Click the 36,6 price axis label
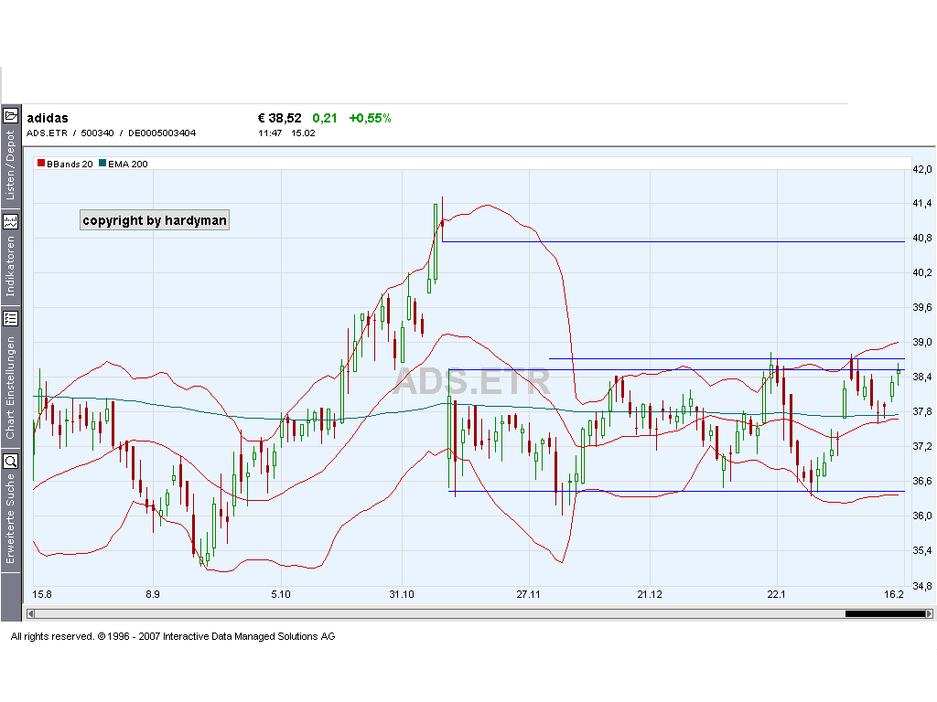 point(922,481)
